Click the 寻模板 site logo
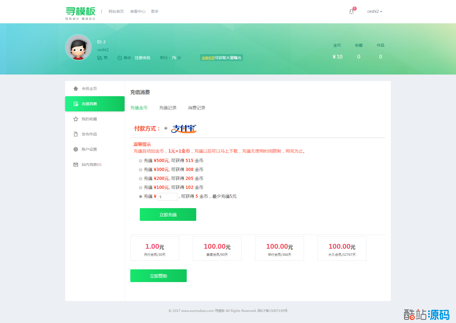 click(80, 13)
